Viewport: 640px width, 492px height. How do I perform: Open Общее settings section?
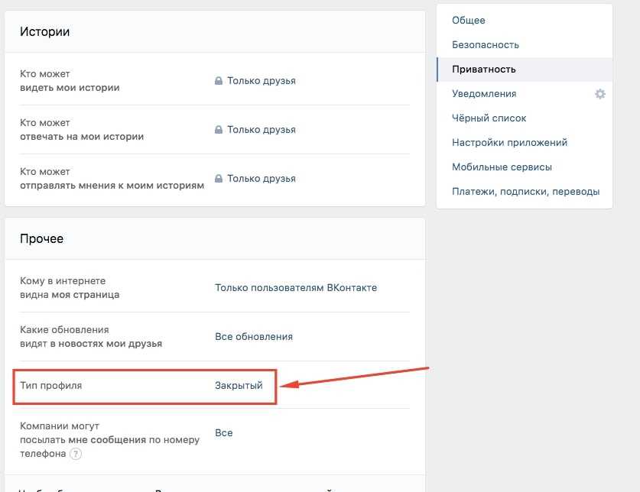(469, 21)
